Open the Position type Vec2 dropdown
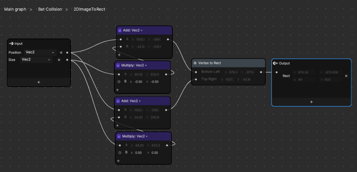Viewport: 357px width, 172px height. (x=40, y=52)
